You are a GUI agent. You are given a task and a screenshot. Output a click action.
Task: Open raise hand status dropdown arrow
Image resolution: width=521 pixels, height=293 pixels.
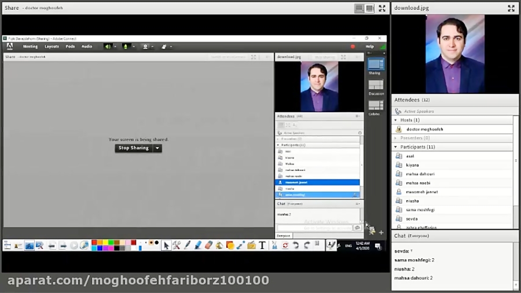coord(171,46)
